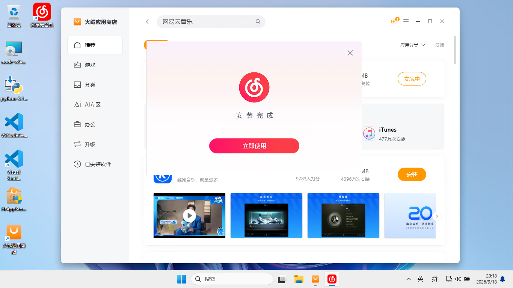Select the python-3.1 installer desktop icon
This screenshot has width=513, height=288.
click(14, 89)
